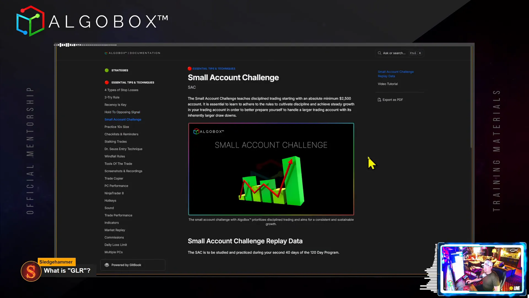The height and width of the screenshot is (298, 529).
Task: Click the Ctrl K shortcut badge
Action: (416, 53)
